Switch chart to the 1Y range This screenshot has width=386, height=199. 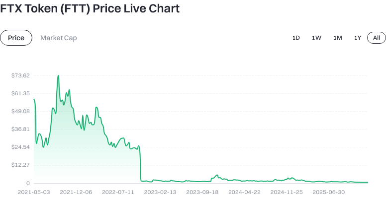[358, 38]
